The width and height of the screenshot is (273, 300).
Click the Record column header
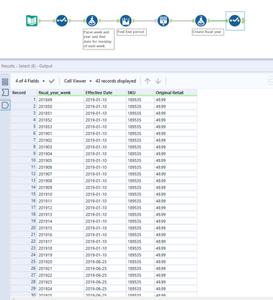(x=24, y=93)
